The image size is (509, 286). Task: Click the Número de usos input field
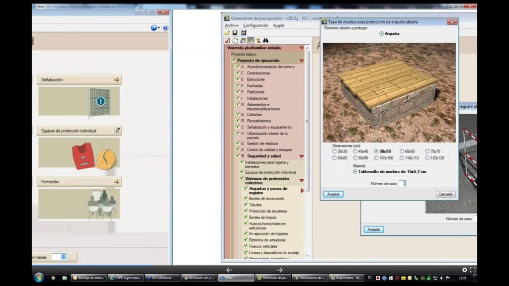[404, 184]
